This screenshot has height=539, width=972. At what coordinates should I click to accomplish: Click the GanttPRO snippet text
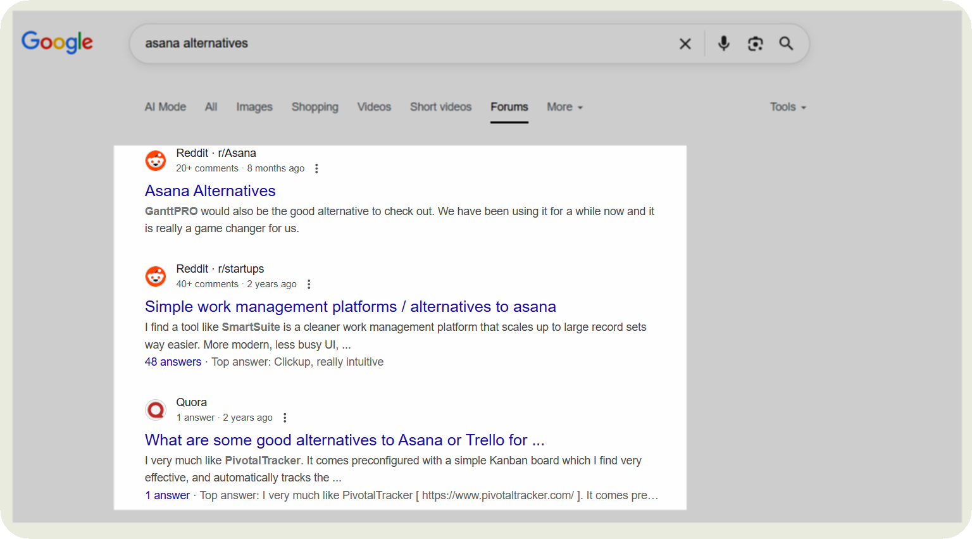[x=399, y=220]
